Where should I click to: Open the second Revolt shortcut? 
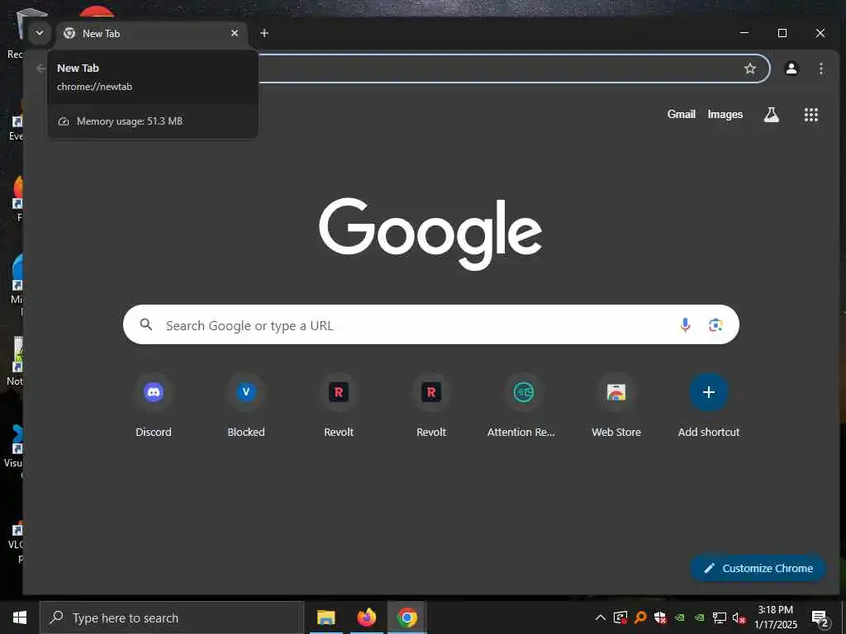(431, 405)
